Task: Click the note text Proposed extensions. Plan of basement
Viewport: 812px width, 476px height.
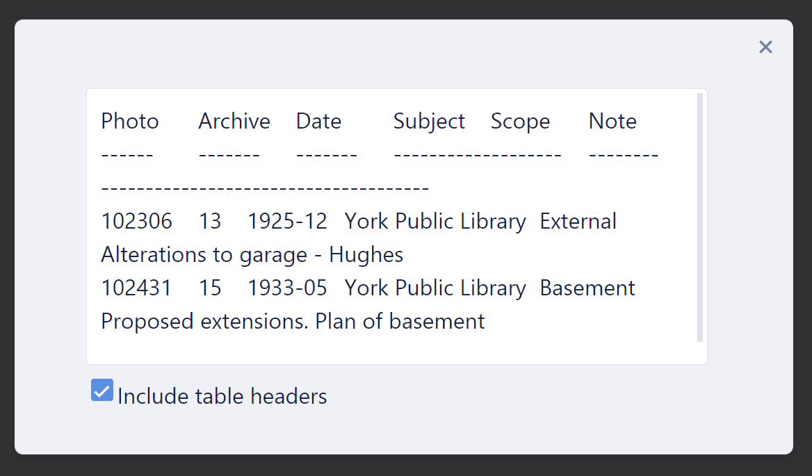Action: (x=293, y=321)
